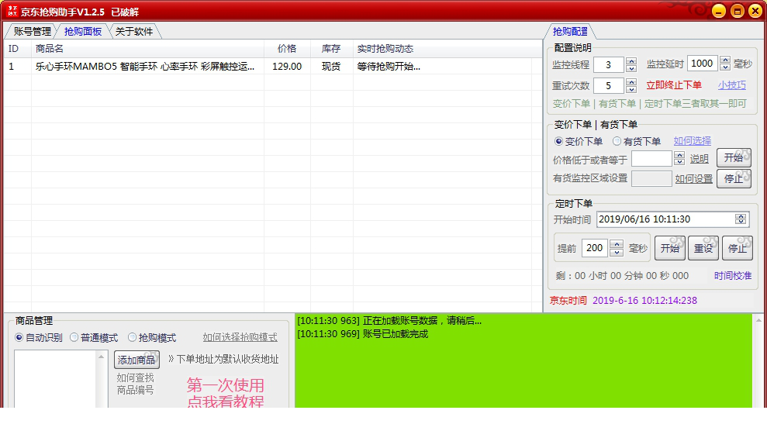Maximize the 京东抢购助手 window
Screen dimensions: 767x424
click(x=738, y=12)
